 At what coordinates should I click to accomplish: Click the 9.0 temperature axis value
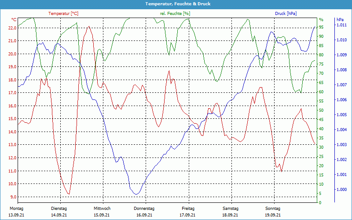(13, 197)
